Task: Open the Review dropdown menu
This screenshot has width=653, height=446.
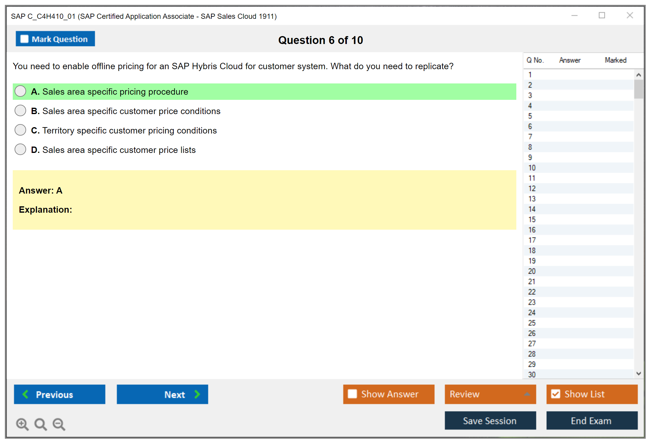Action: click(527, 394)
